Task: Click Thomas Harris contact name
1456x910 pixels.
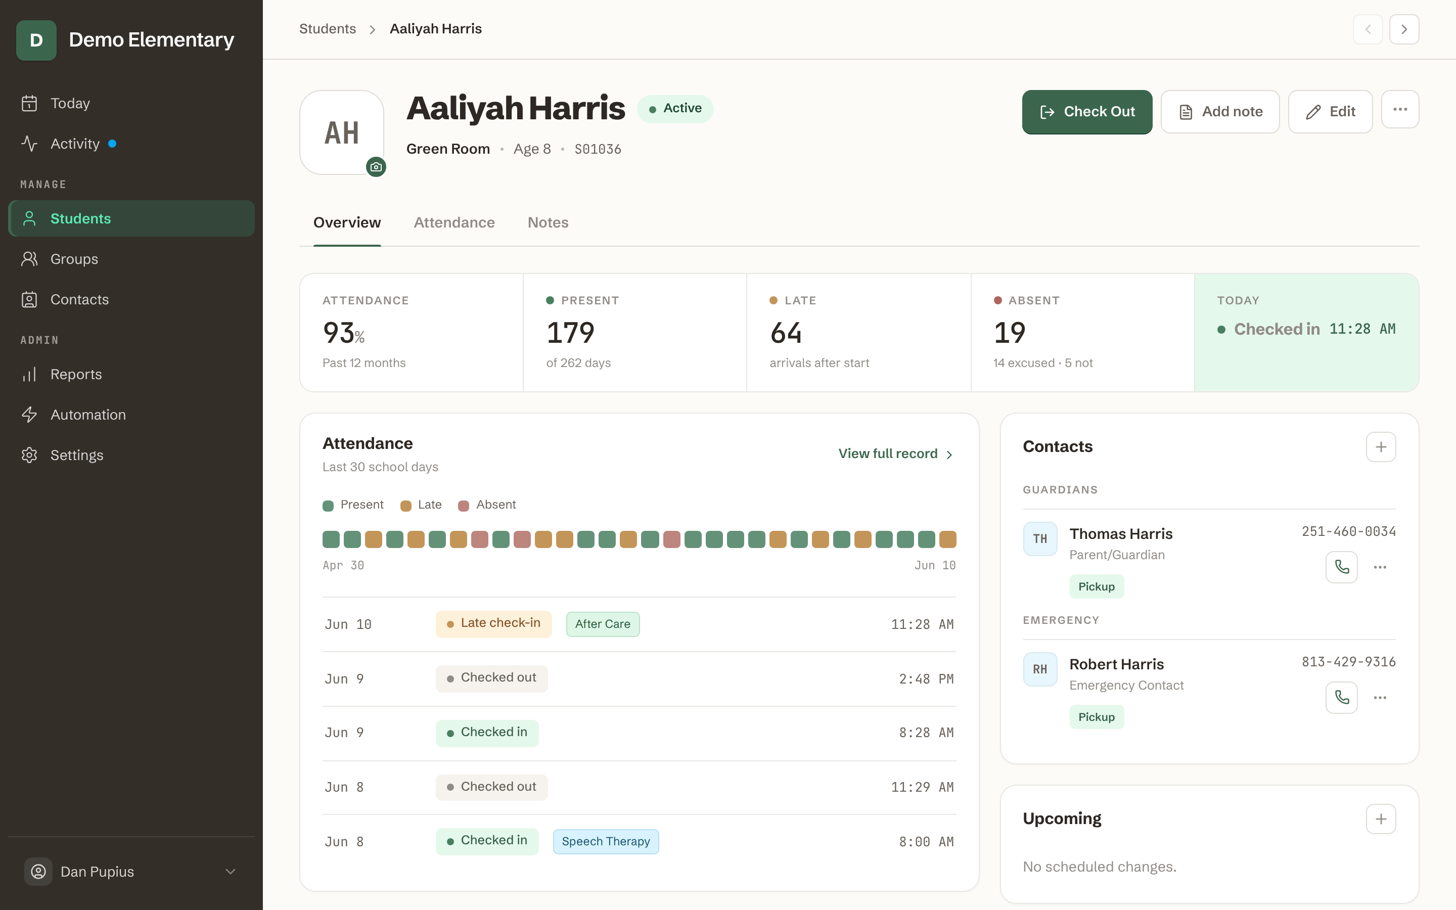Action: coord(1120,534)
